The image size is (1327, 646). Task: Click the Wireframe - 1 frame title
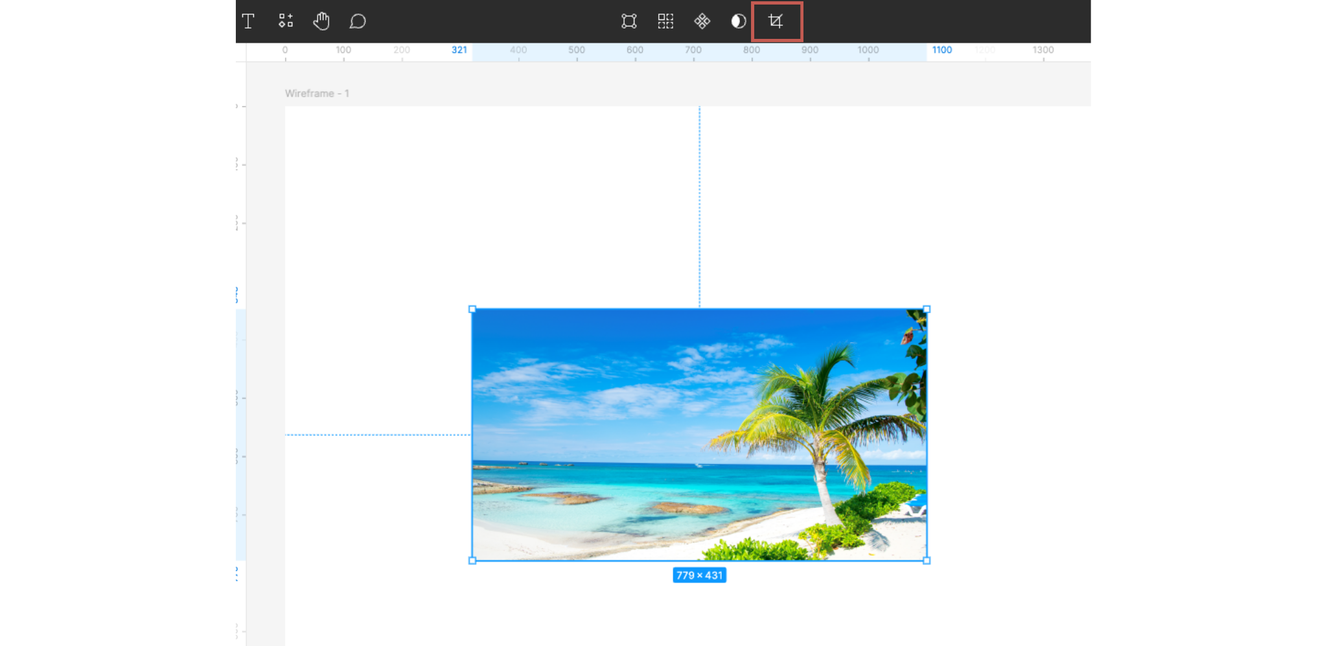click(x=317, y=93)
